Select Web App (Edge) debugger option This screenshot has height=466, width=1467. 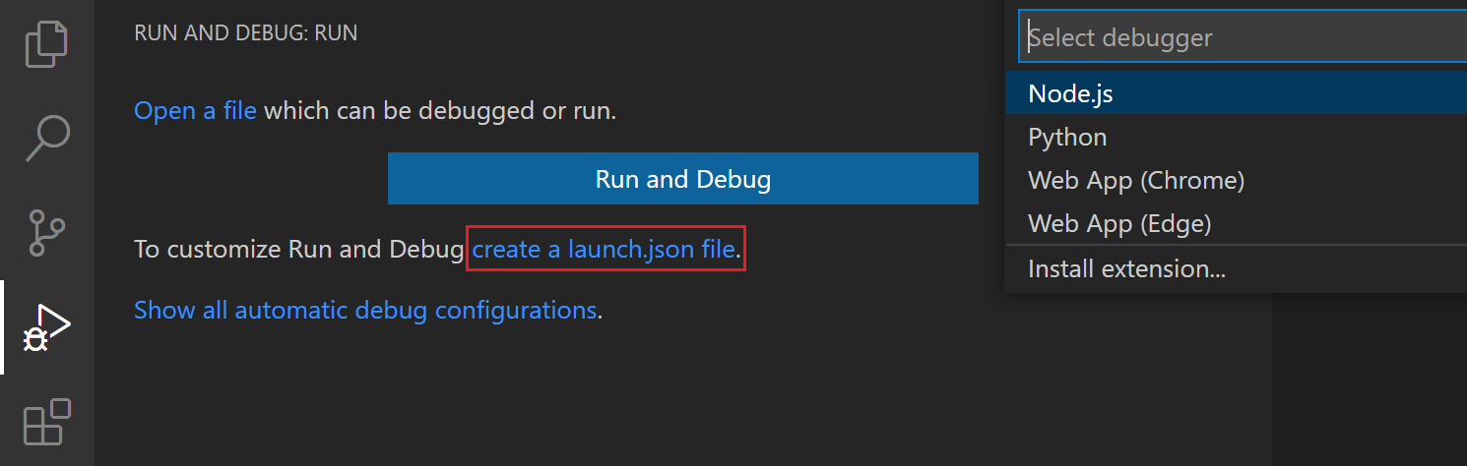point(1119,223)
